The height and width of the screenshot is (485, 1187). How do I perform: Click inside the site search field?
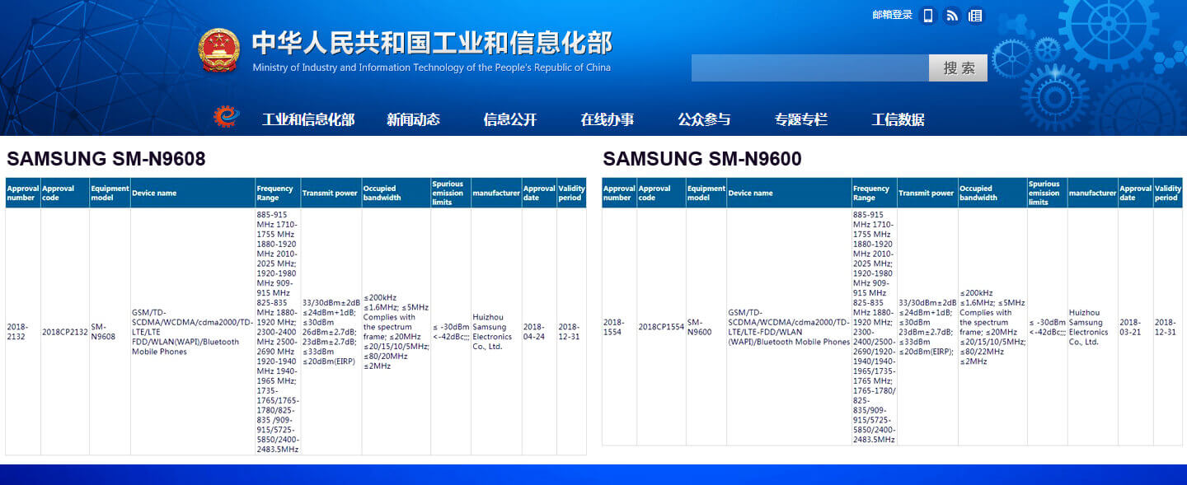point(809,68)
